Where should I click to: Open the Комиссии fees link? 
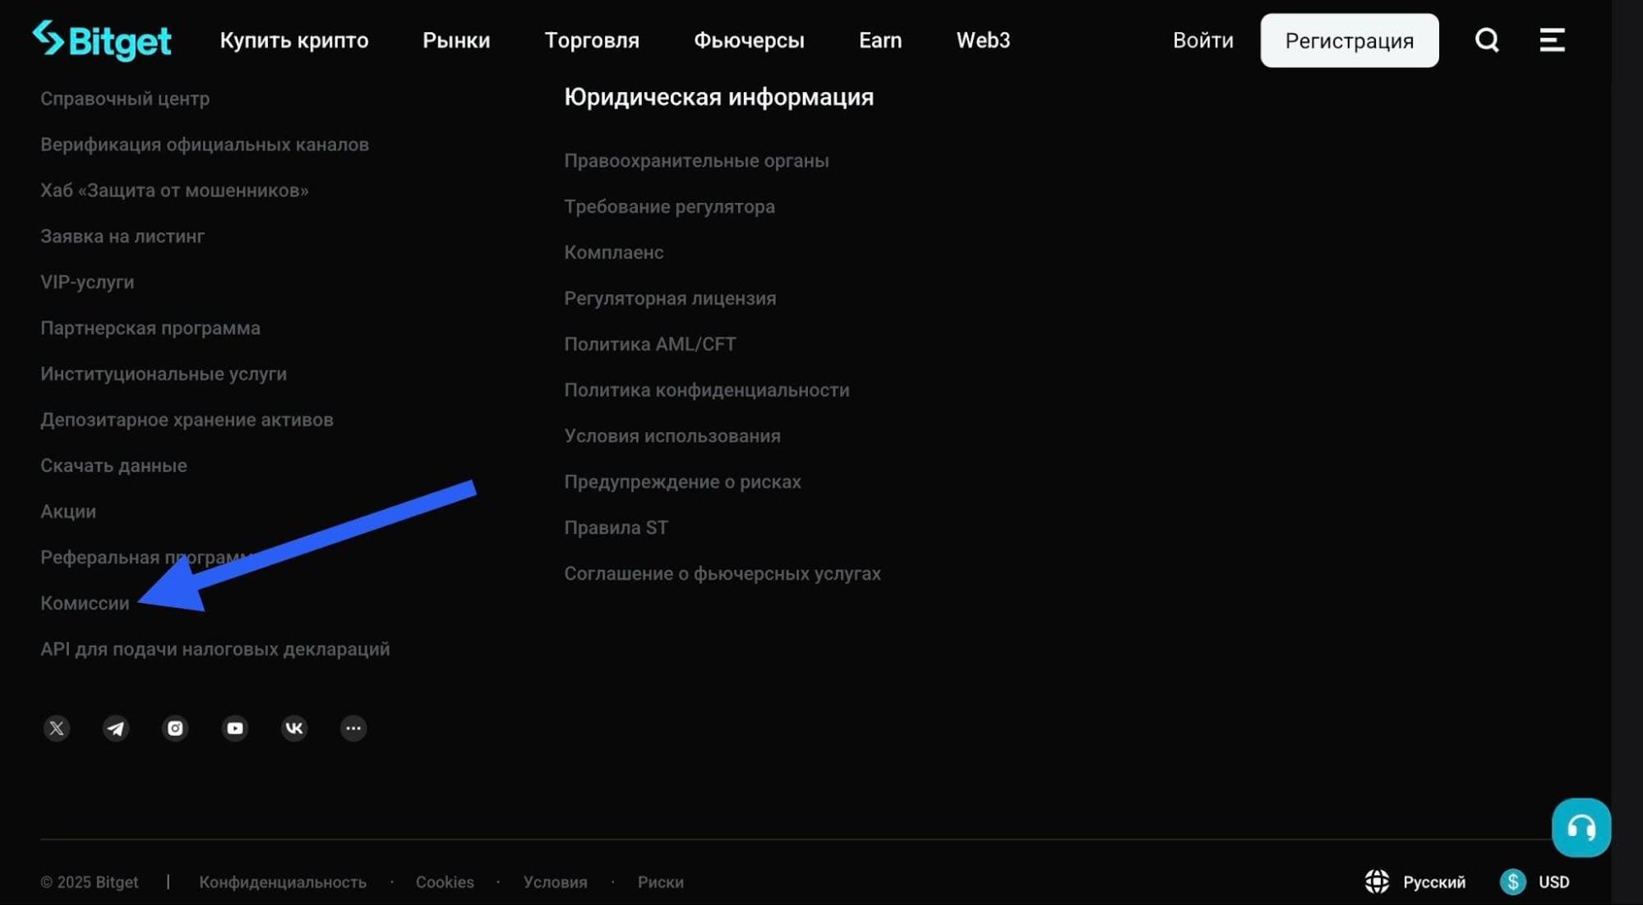85,604
